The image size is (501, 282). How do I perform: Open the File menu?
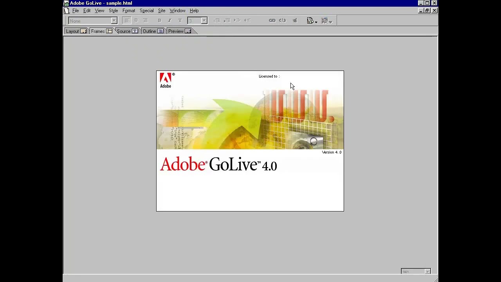click(76, 11)
